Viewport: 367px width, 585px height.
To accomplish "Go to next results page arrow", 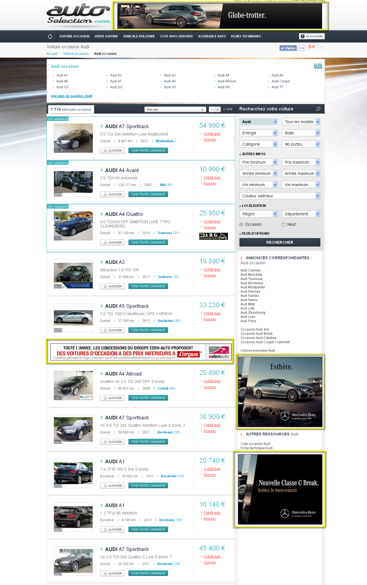I will point(218,109).
